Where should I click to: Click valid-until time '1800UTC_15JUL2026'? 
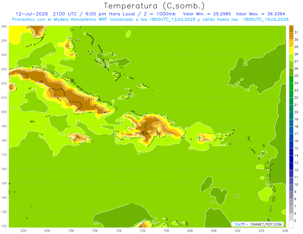click(x=265, y=19)
